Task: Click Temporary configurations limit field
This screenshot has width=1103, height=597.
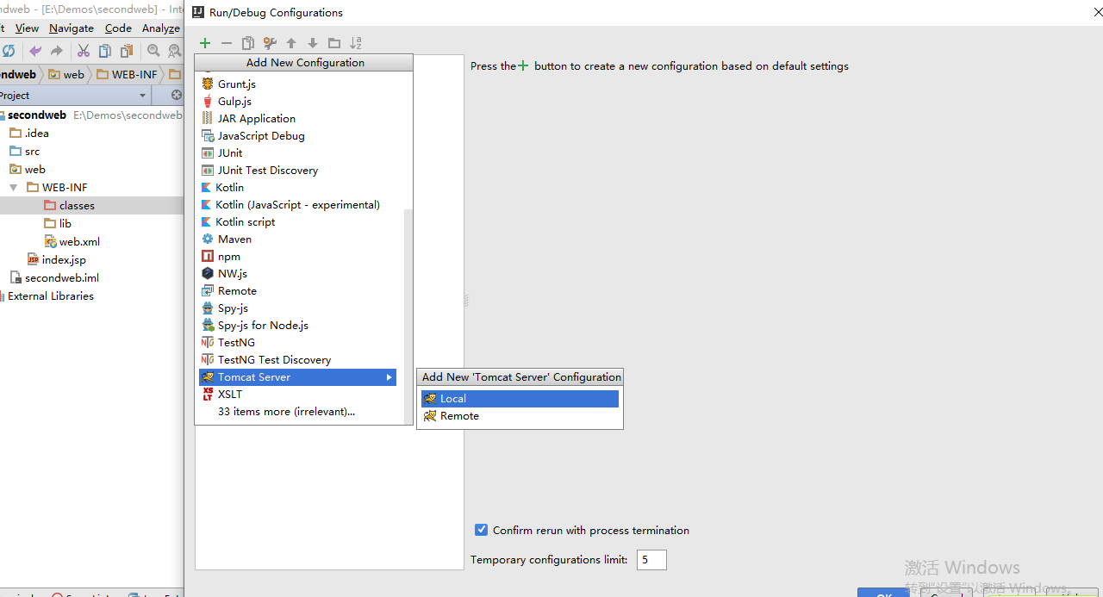Action: coord(651,560)
